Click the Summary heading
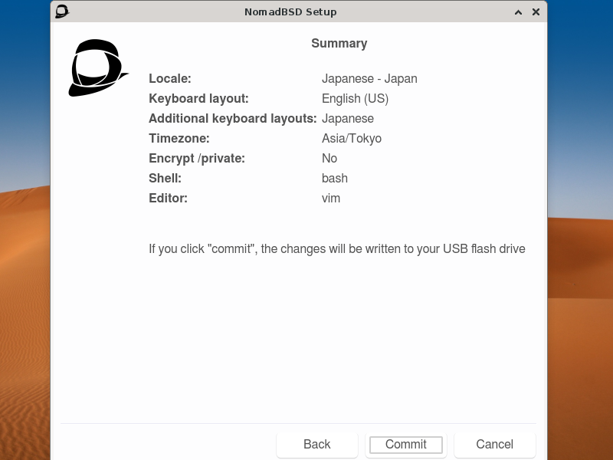Viewport: 613px width, 460px height. (x=339, y=44)
